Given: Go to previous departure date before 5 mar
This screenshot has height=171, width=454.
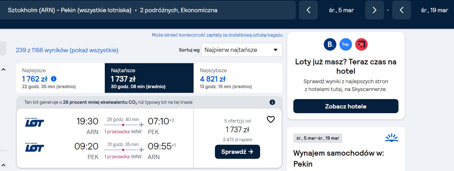Looking at the screenshot, I should tap(308, 10).
